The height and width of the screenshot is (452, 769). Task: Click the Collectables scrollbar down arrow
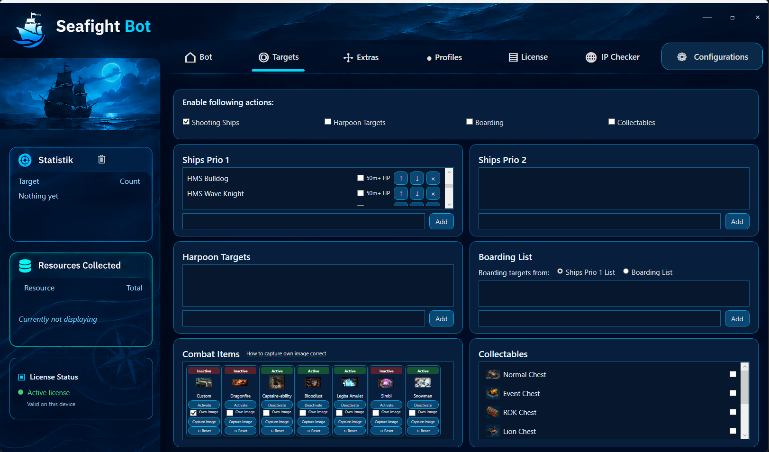(x=745, y=435)
